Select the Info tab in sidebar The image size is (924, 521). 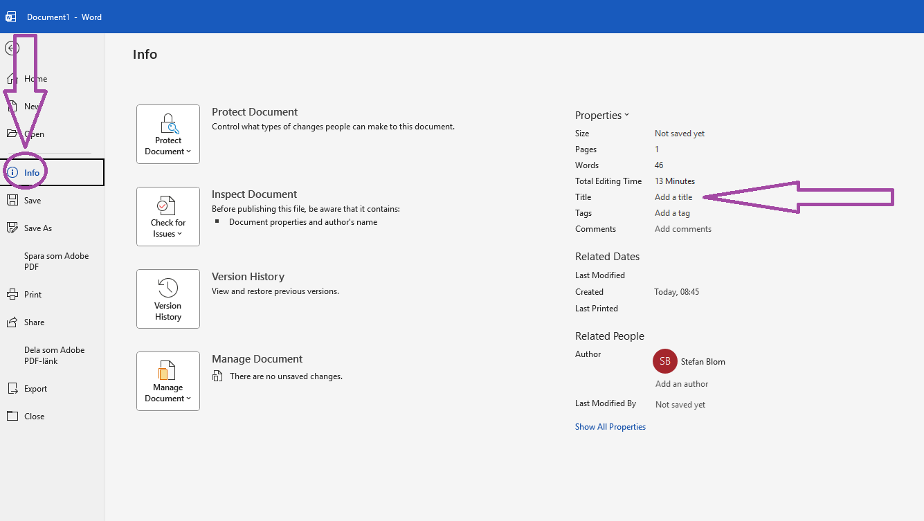(x=53, y=172)
